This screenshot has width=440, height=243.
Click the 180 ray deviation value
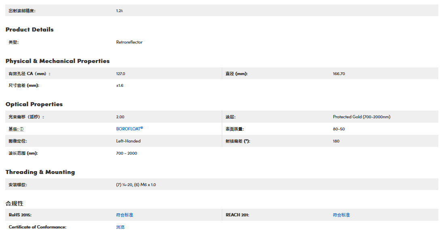[x=336, y=141]
